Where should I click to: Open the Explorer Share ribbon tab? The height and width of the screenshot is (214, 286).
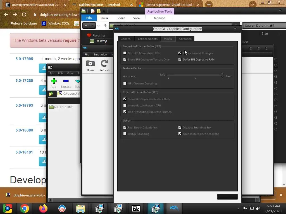pos(121,18)
